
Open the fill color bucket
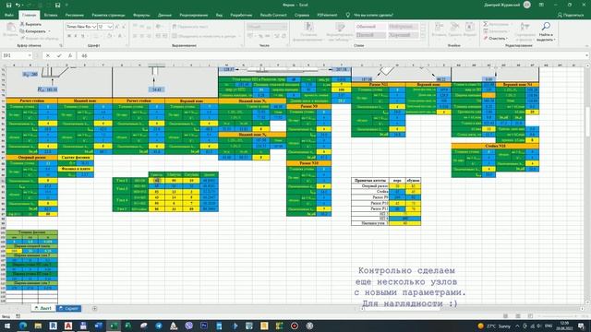109,36
